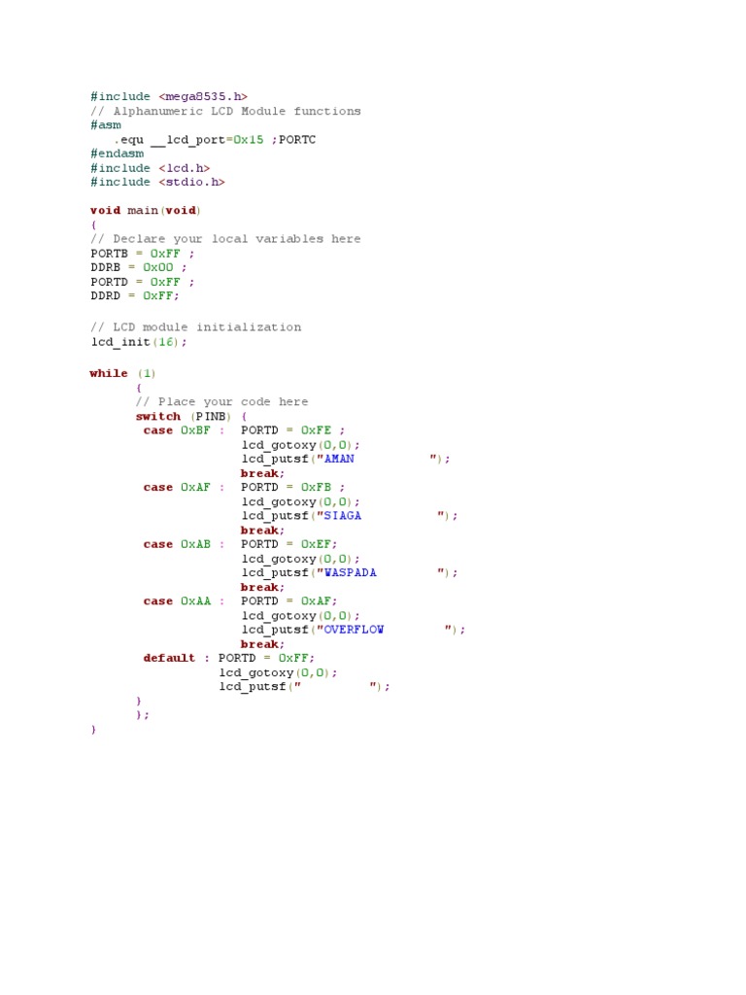
Task: Click the '.equ __lcd_port=0x15 ;PORTC' line
Action: [215, 140]
